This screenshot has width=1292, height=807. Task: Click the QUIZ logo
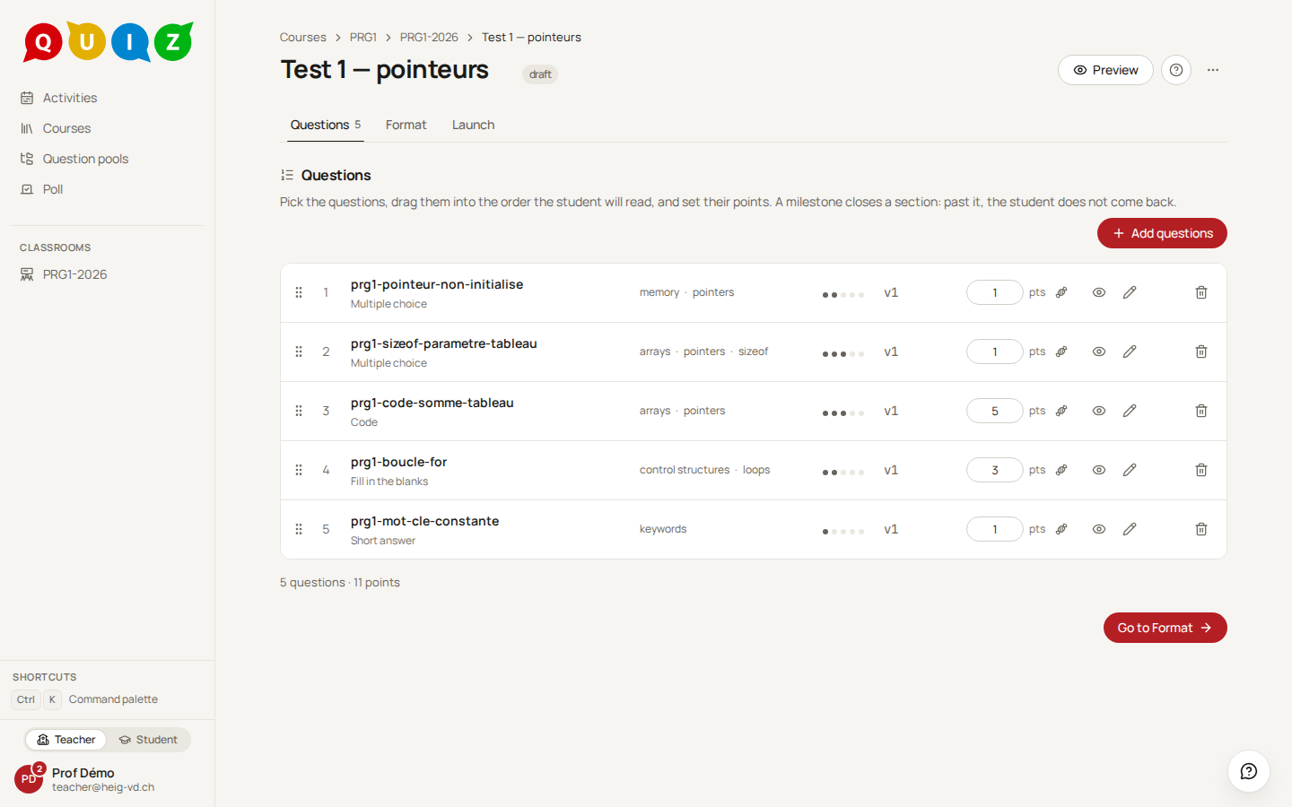(109, 41)
